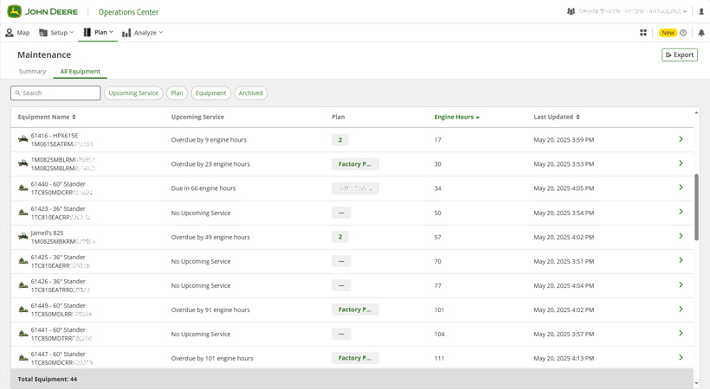Open the Map view
This screenshot has width=710, height=389.
pos(17,33)
